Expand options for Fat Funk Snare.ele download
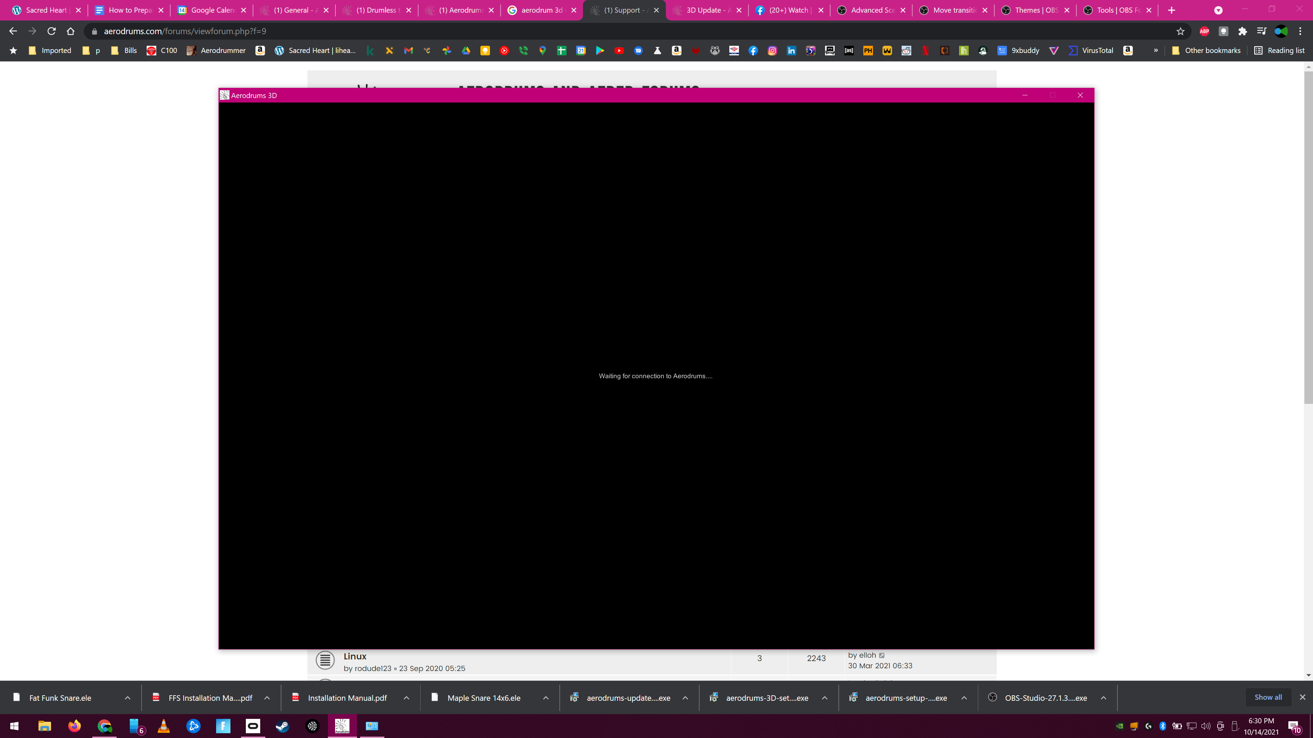Image resolution: width=1313 pixels, height=738 pixels. (128, 698)
